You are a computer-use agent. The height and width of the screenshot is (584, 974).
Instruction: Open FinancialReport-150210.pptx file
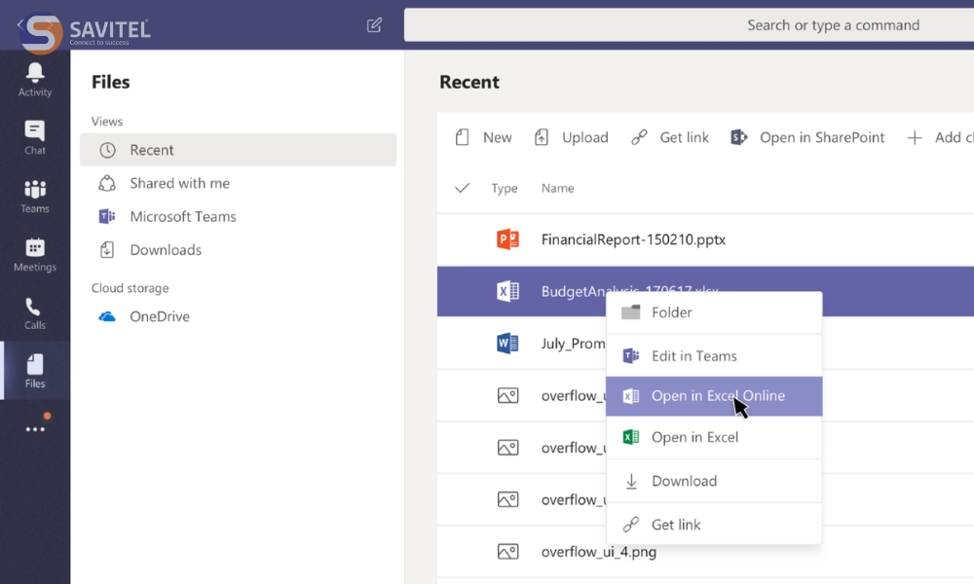coord(633,239)
